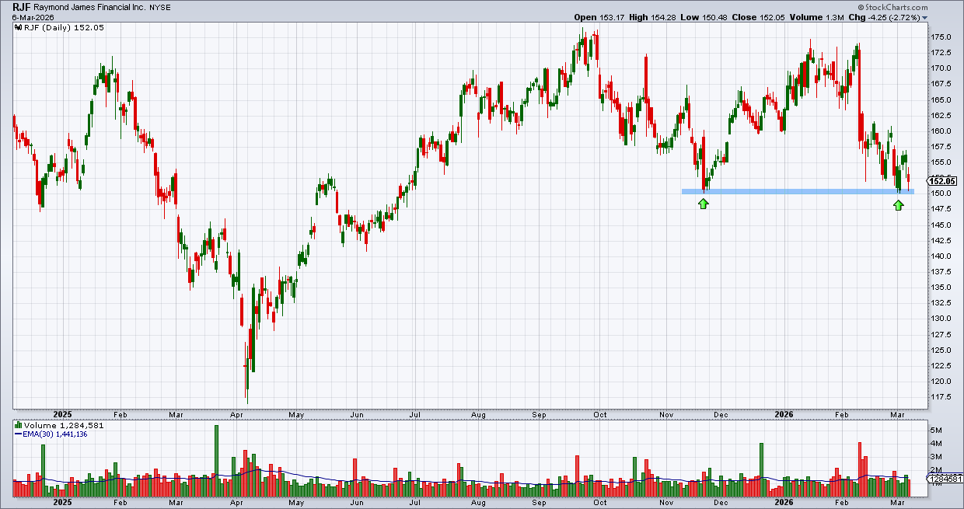Viewport: 964px width, 509px height.
Task: Click the 132.5 price axis label
Action: (x=941, y=302)
